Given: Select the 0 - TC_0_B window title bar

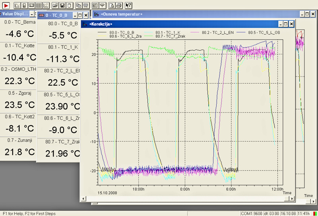Looking at the screenshot, I should coord(56,15).
